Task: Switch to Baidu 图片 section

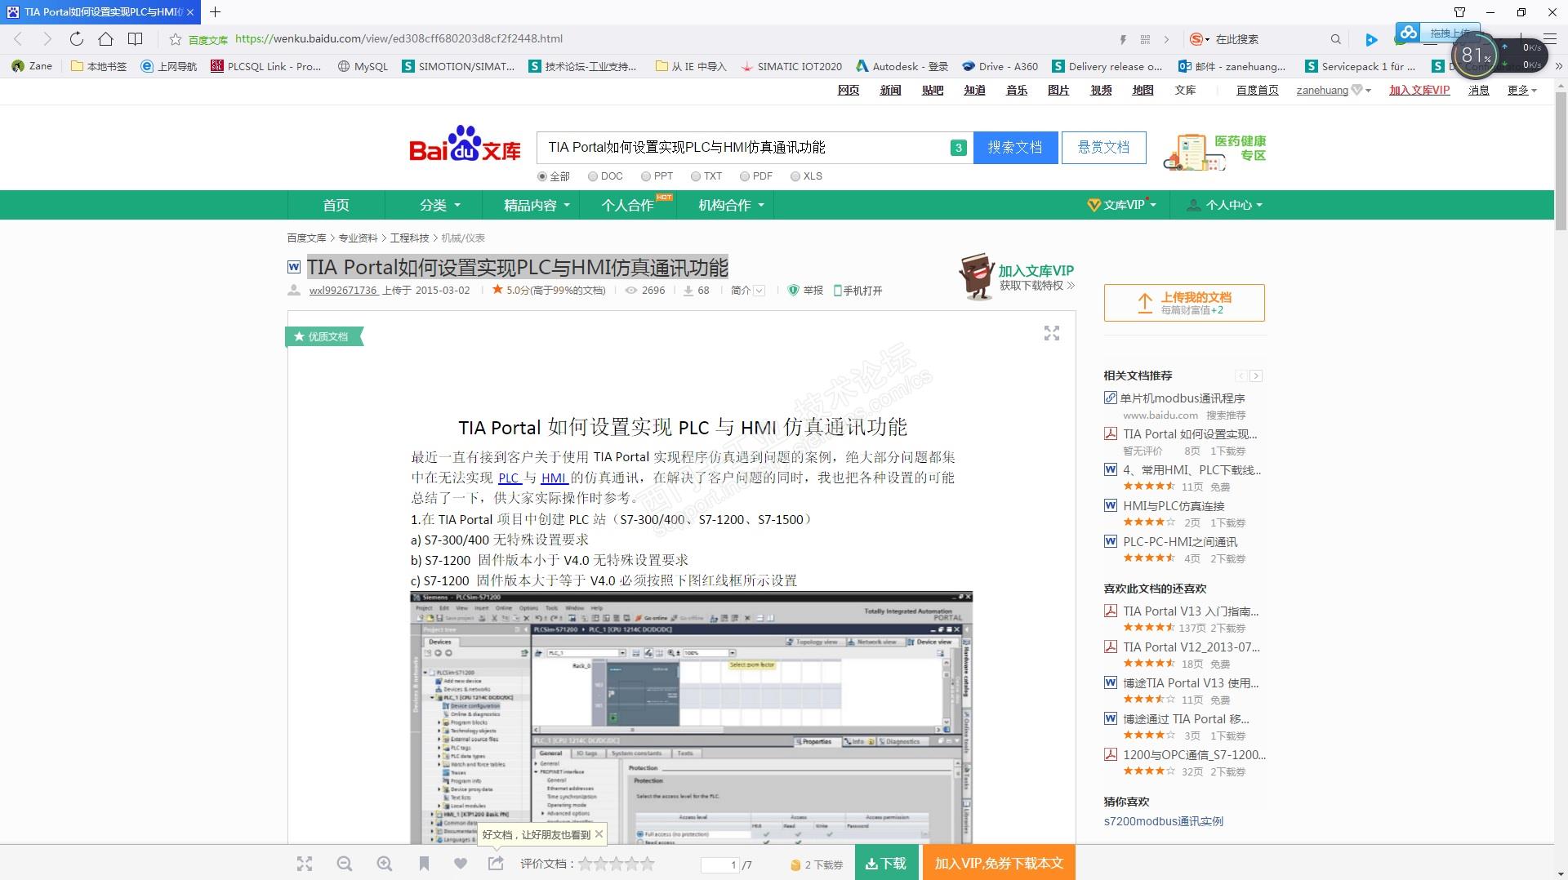Action: click(1058, 91)
